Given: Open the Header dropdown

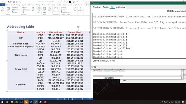Looking at the screenshot, I should [x=64, y=8].
